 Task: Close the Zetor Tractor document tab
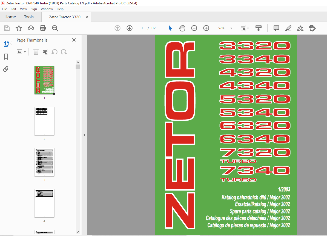pyautogui.click(x=87, y=17)
